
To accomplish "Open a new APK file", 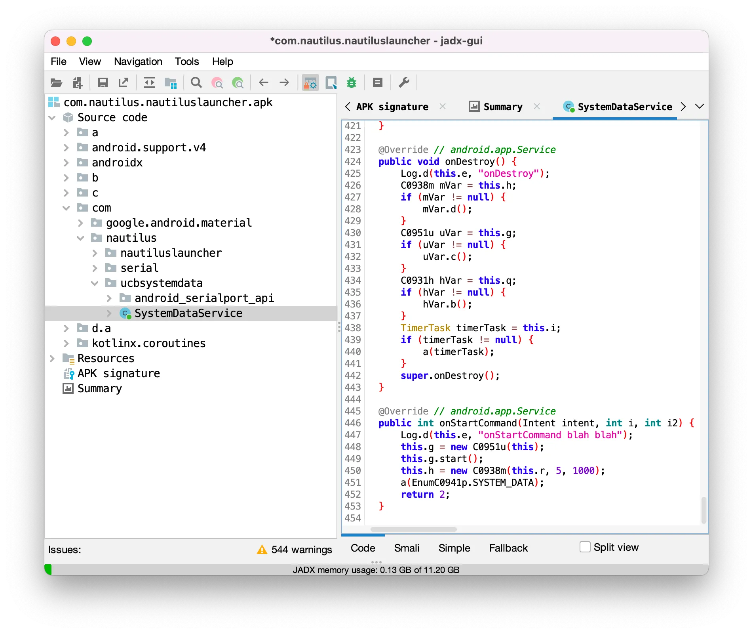I will click(56, 82).
